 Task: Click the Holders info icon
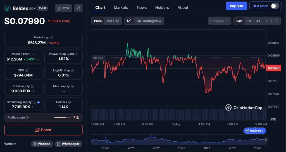pyautogui.click(x=70, y=102)
